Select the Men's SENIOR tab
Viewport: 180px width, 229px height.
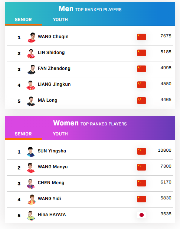click(x=23, y=20)
